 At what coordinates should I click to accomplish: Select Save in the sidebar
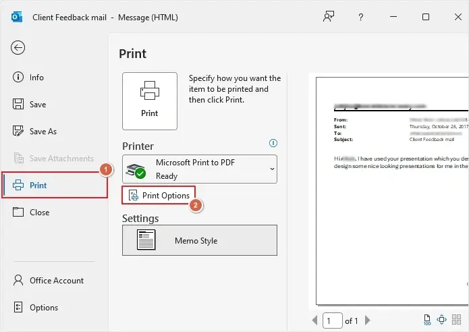point(29,105)
